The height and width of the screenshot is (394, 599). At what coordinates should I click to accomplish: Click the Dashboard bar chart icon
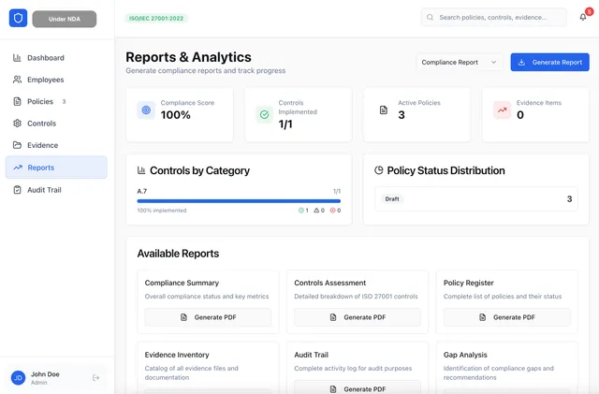pos(17,58)
